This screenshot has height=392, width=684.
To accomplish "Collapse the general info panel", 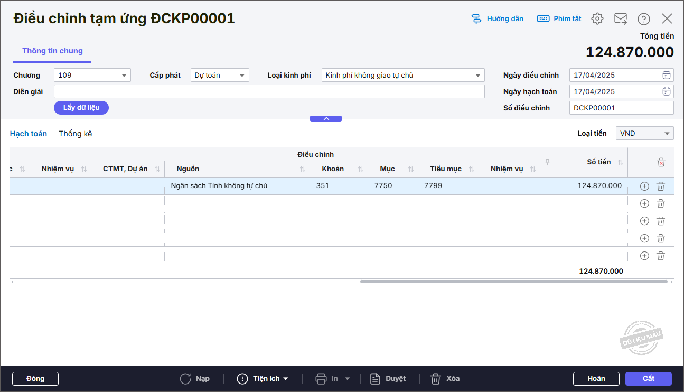I will tap(326, 119).
